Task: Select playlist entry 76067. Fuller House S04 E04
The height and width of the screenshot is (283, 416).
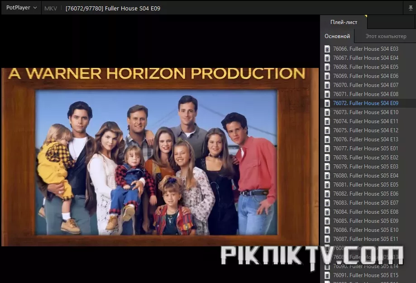Action: point(368,58)
